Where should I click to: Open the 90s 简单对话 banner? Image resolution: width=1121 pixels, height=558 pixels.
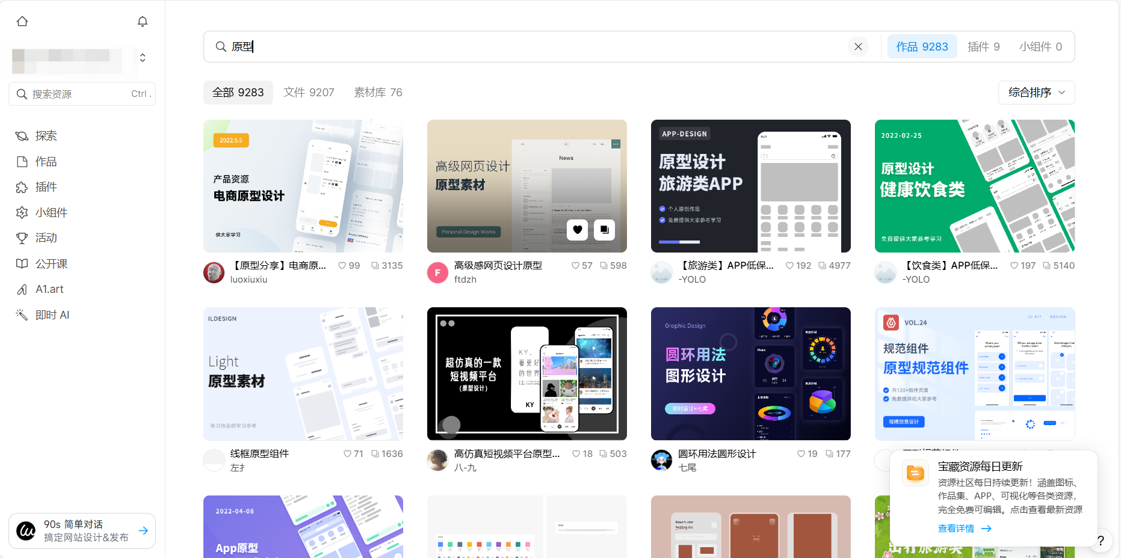(82, 531)
